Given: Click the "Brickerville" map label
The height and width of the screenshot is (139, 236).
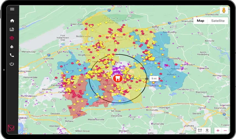Looking at the screenshot, I should 152,110.
